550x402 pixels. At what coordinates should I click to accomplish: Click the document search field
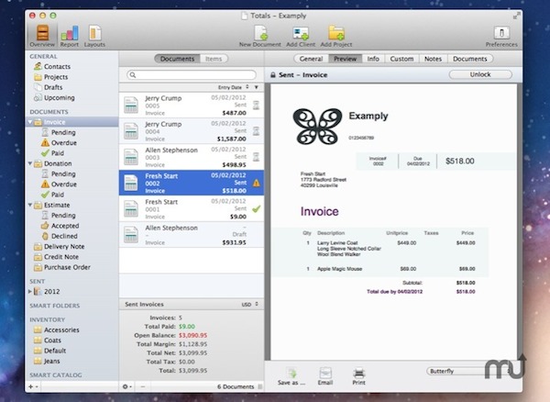point(192,74)
